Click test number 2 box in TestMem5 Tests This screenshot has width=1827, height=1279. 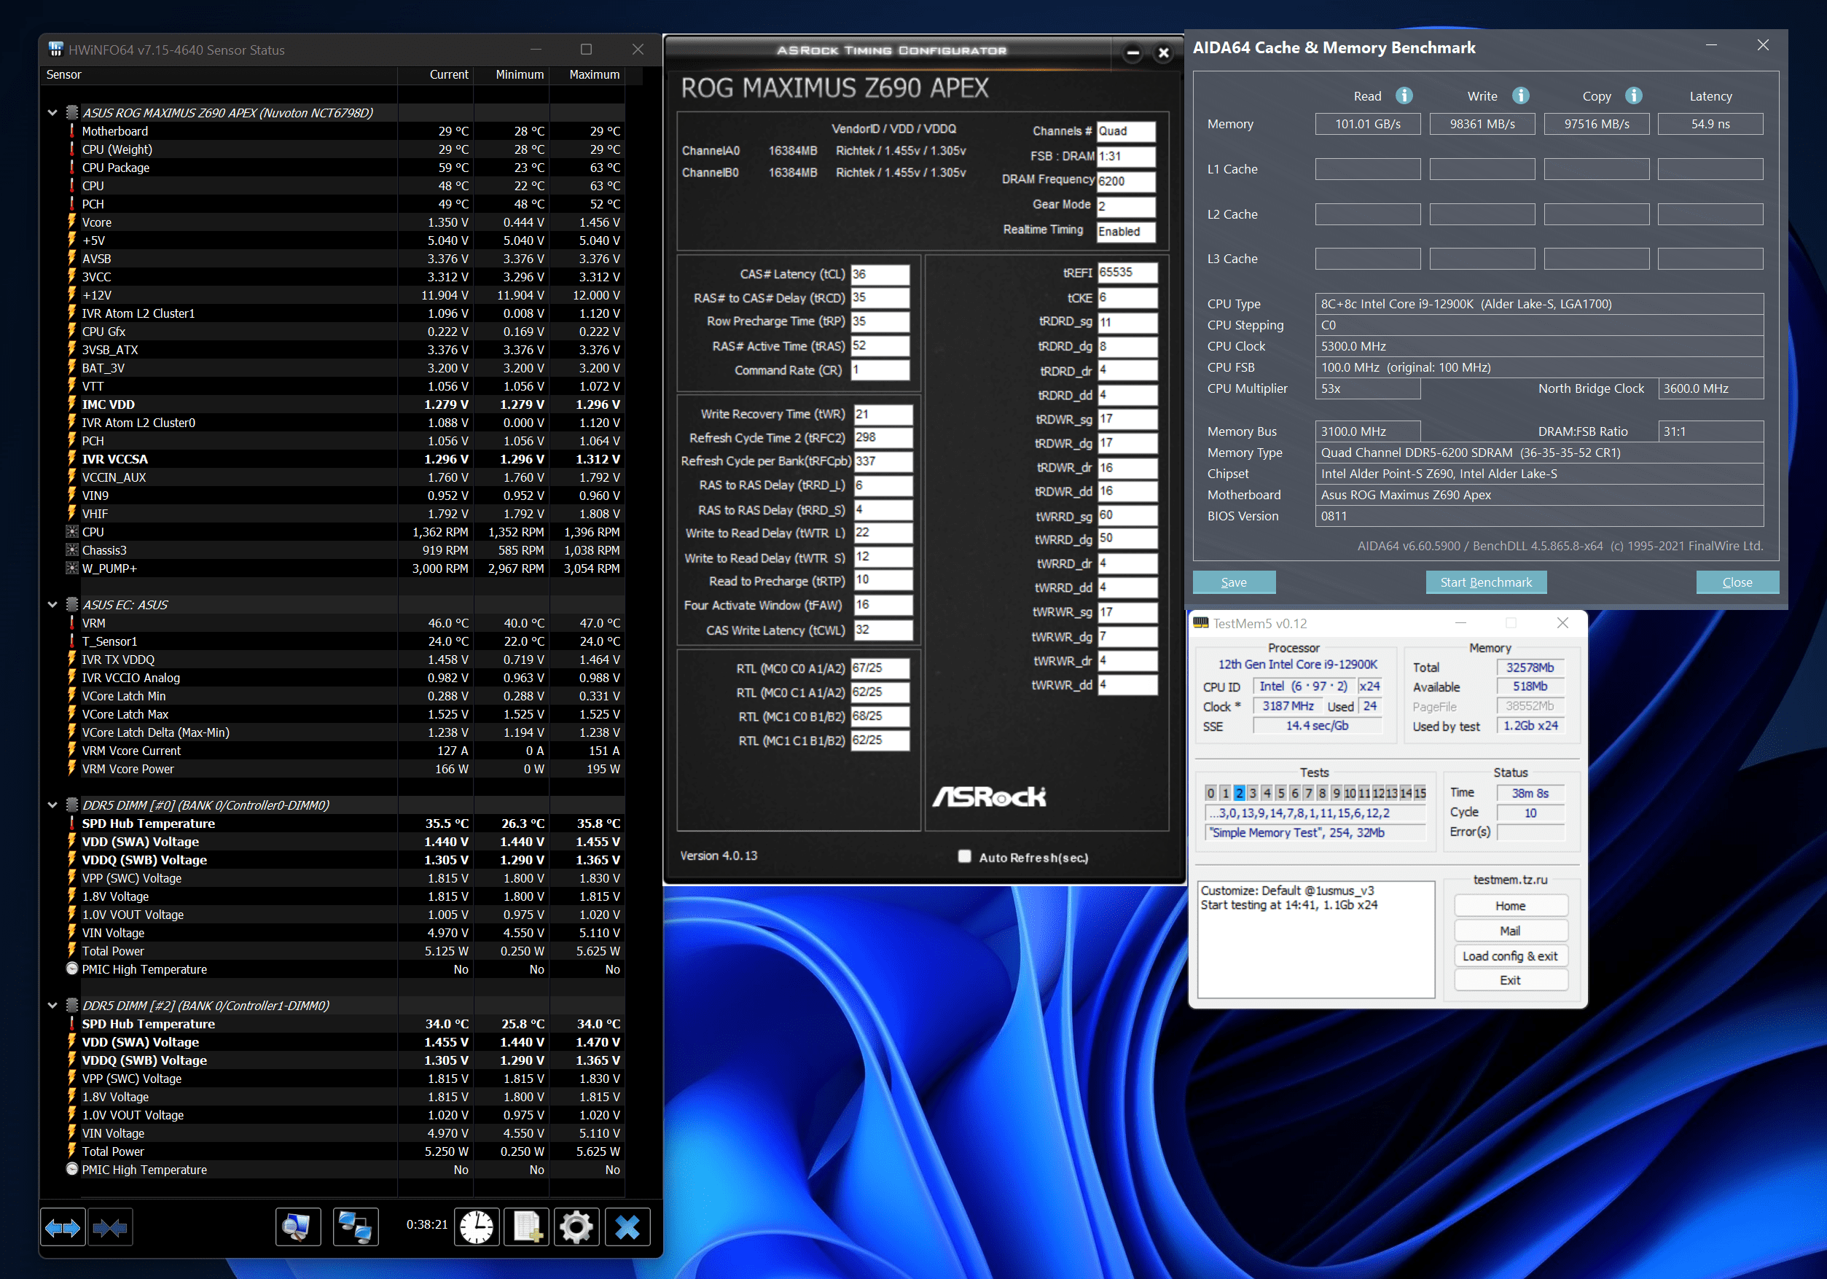point(1239,792)
